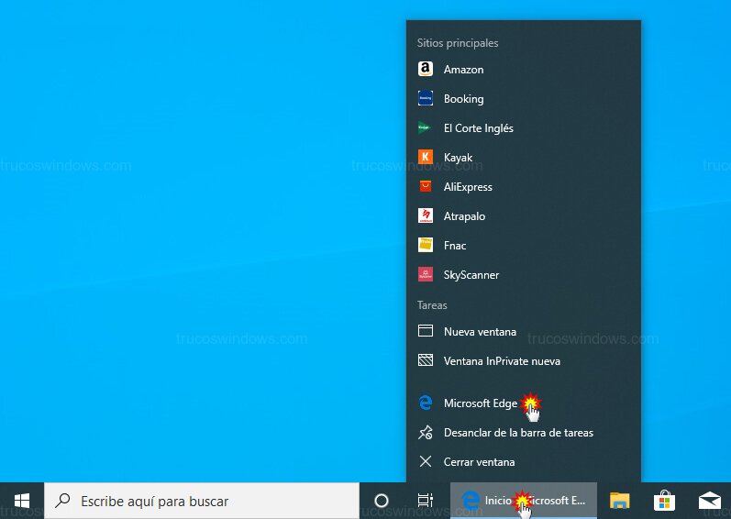Screen dimensions: 731x519
Task: Choose Ventana InPrivate nueva
Action: (x=524, y=361)
